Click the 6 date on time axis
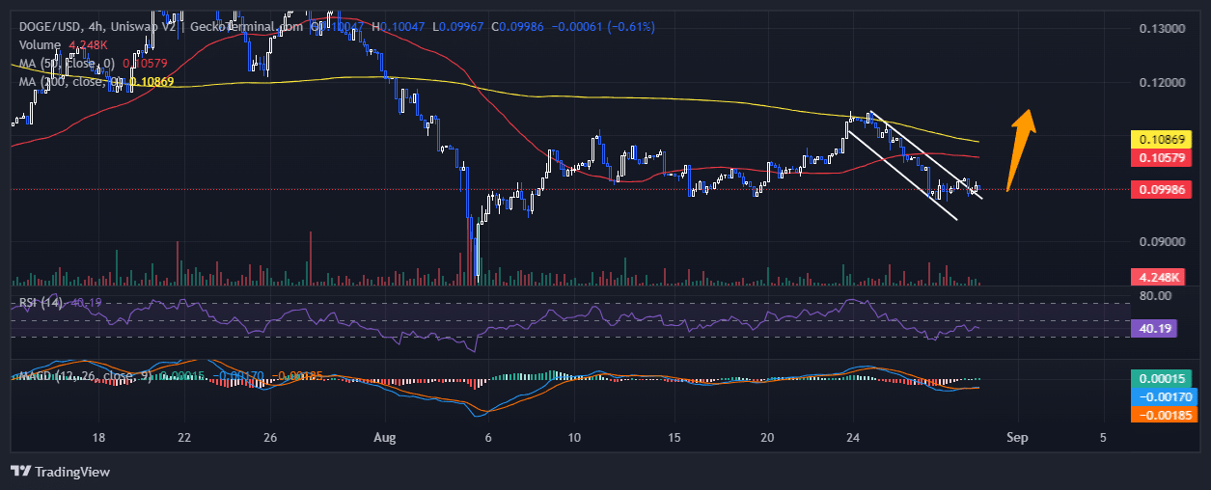This screenshot has width=1211, height=490. [x=488, y=437]
